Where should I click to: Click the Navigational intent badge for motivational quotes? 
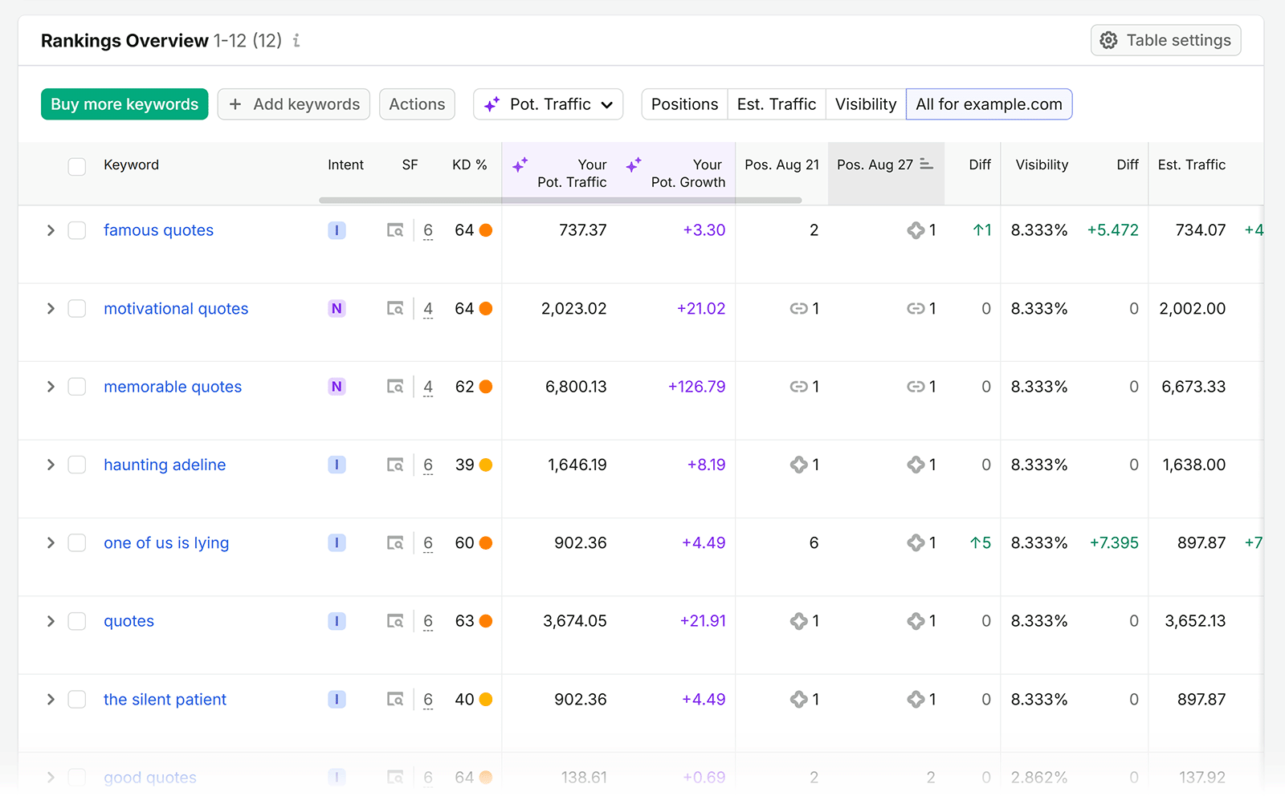(337, 309)
